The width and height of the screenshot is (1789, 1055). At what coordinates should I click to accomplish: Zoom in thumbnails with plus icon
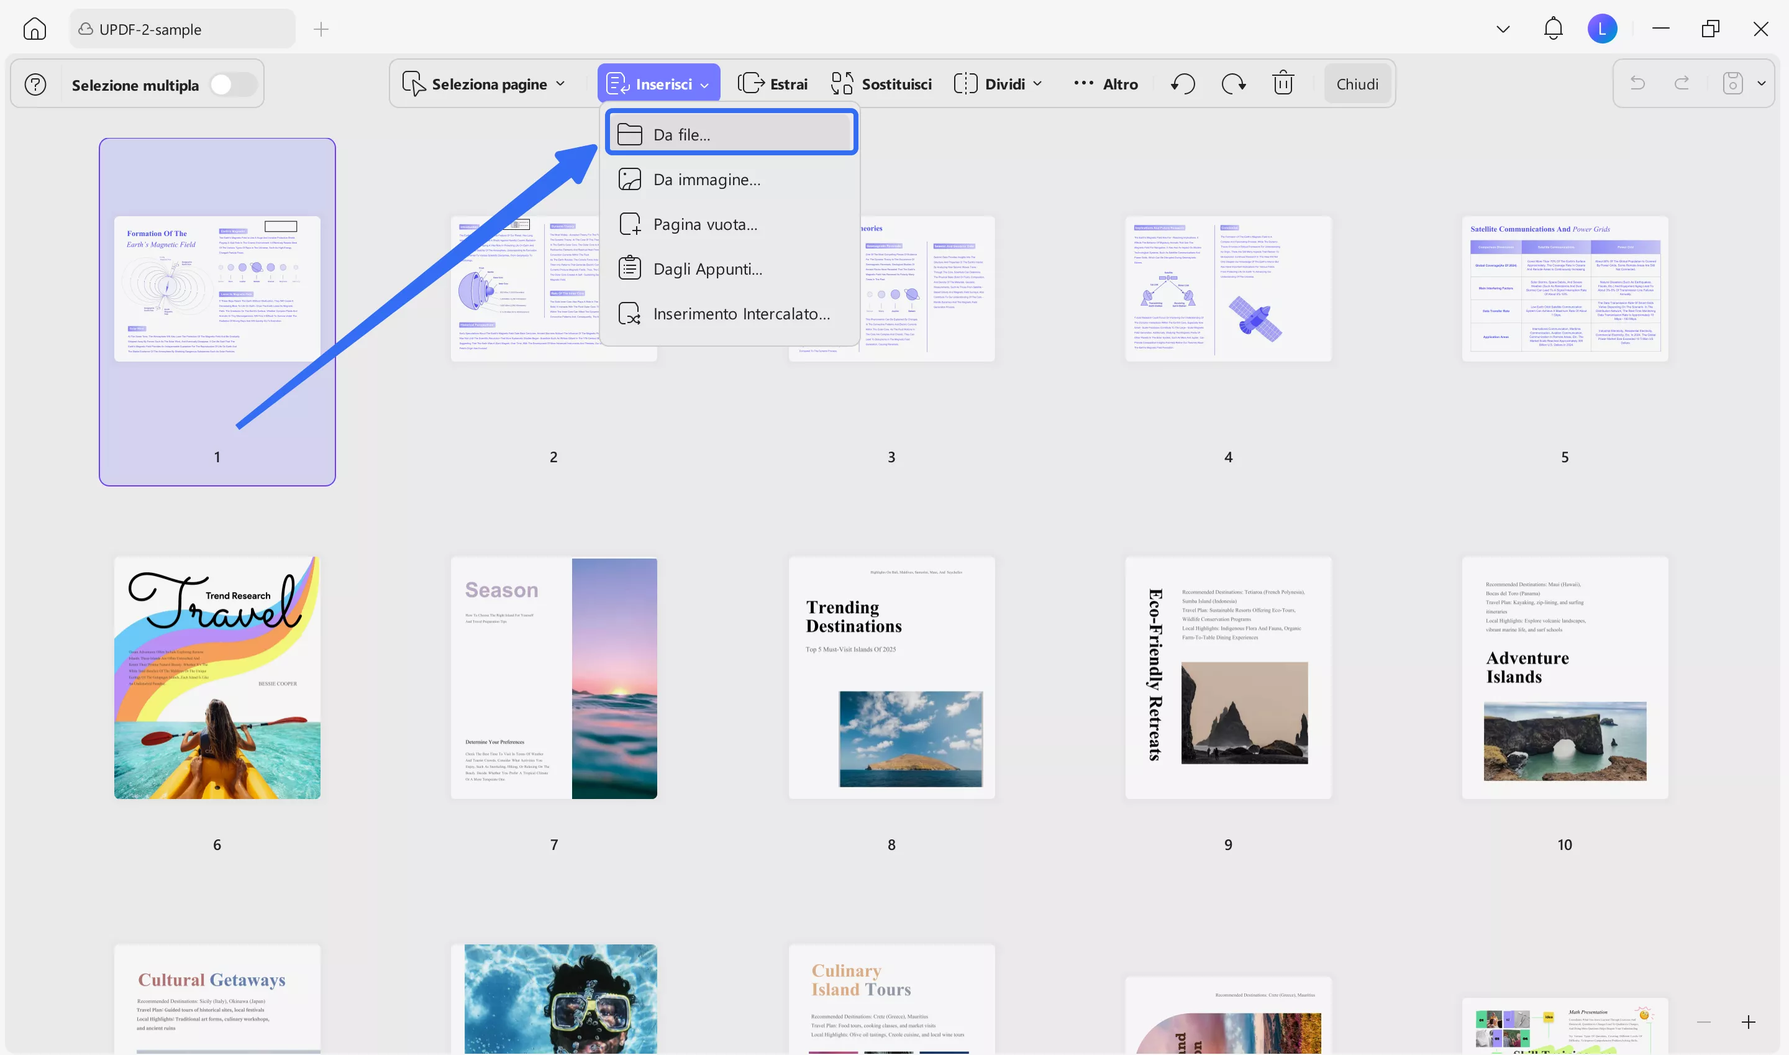1749,1022
